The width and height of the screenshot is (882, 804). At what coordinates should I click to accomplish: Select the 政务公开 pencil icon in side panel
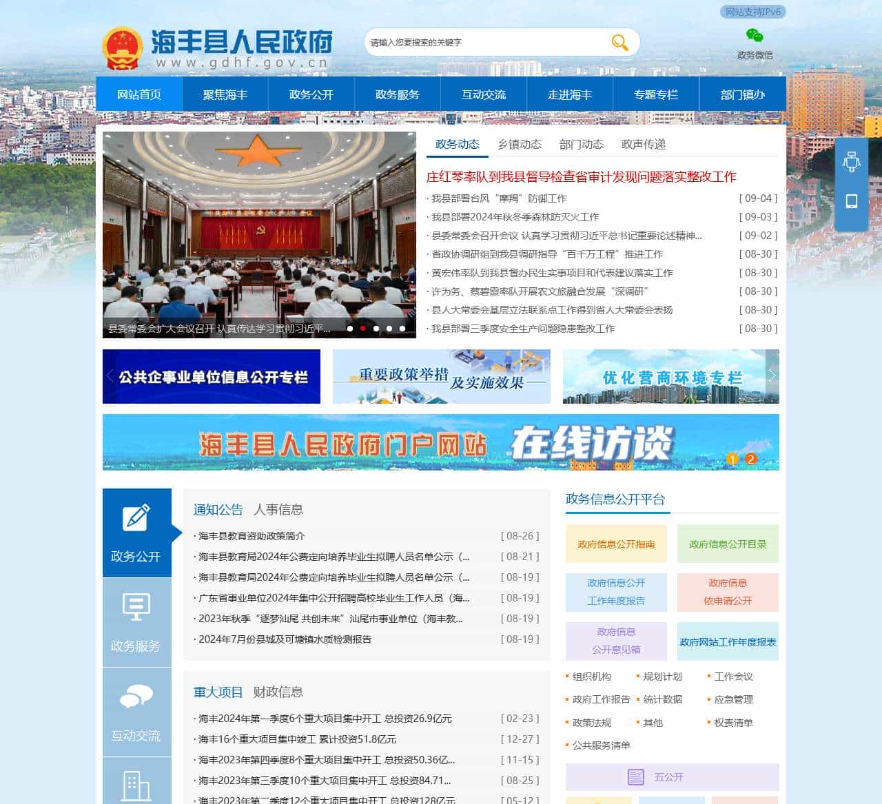pos(136,518)
